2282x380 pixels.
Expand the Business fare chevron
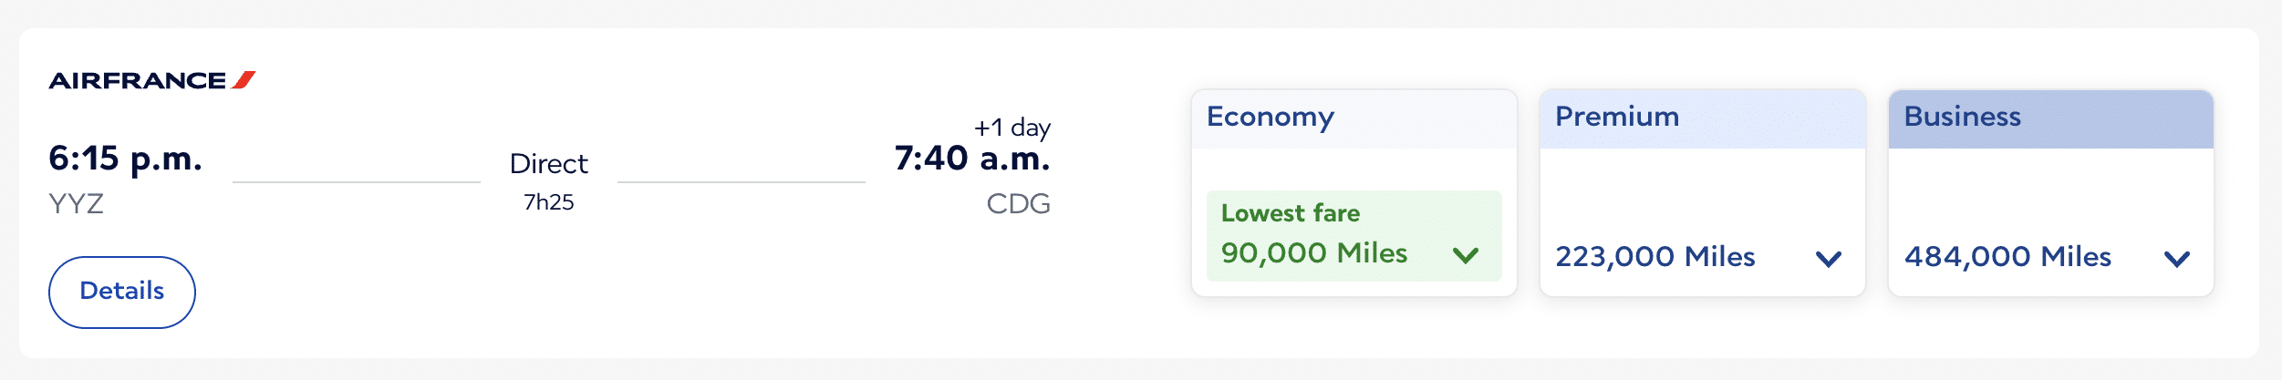pos(2176,259)
